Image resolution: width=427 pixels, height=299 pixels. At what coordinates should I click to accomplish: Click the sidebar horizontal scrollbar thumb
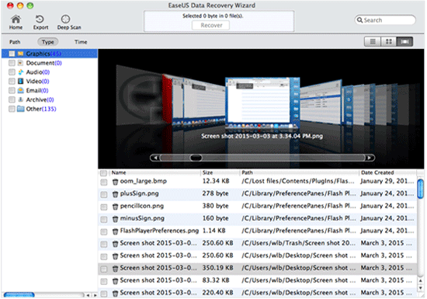click(19, 294)
